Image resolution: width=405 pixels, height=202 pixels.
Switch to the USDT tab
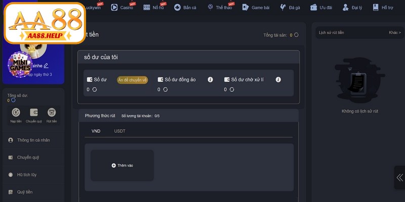[119, 131]
